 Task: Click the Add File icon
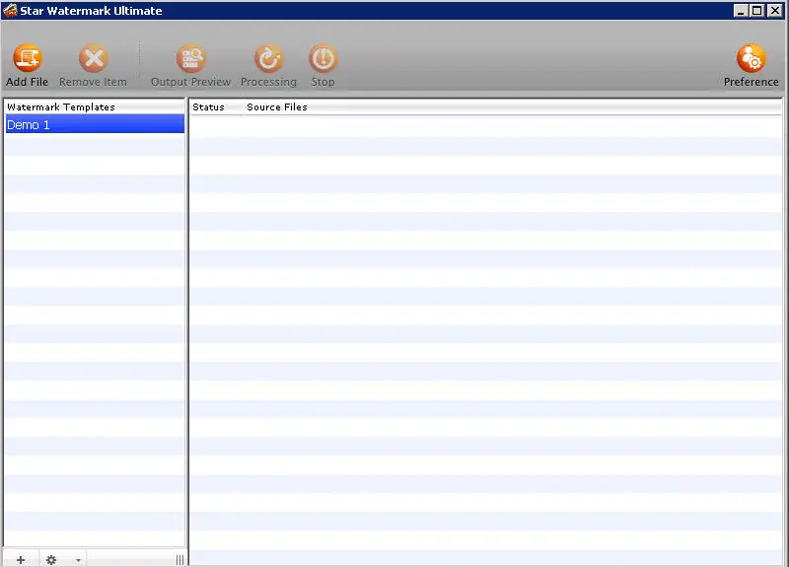[x=28, y=58]
